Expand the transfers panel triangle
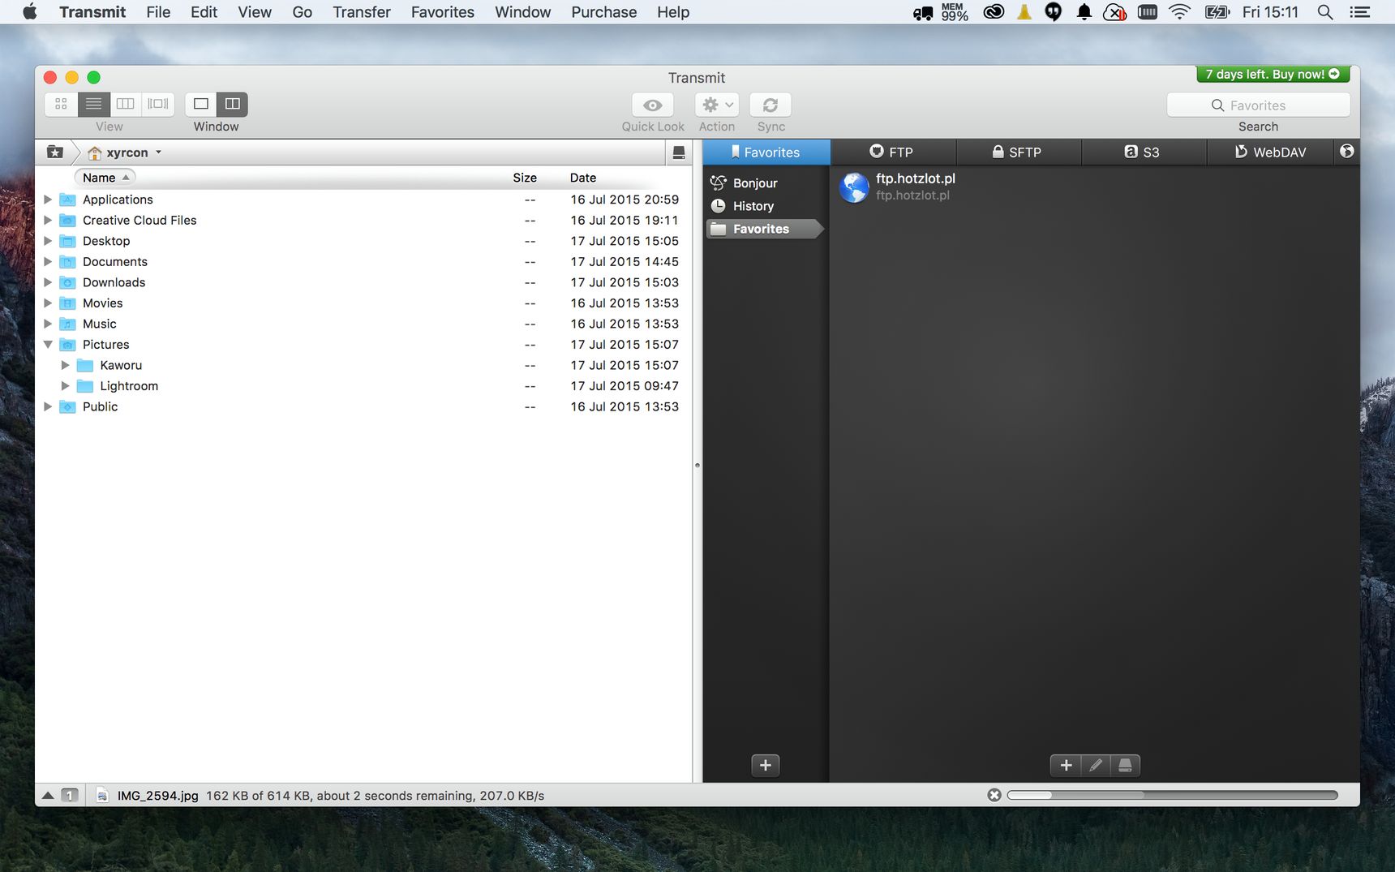Viewport: 1395px width, 872px height. [x=48, y=796]
